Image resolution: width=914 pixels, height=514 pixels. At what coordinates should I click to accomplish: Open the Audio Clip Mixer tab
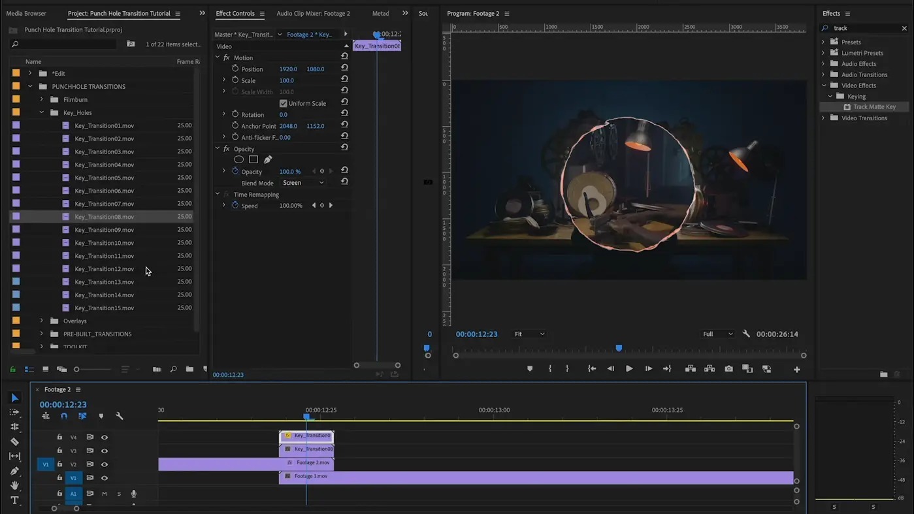[313, 13]
